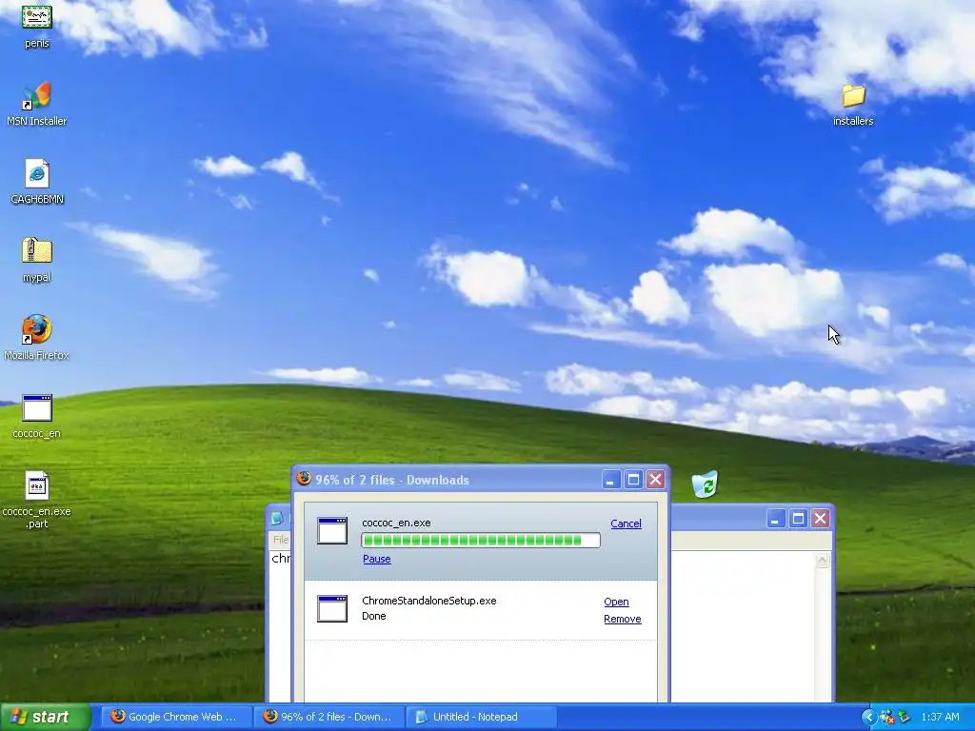Image resolution: width=975 pixels, height=731 pixels.
Task: Select the installers folder on desktop
Action: 853,104
